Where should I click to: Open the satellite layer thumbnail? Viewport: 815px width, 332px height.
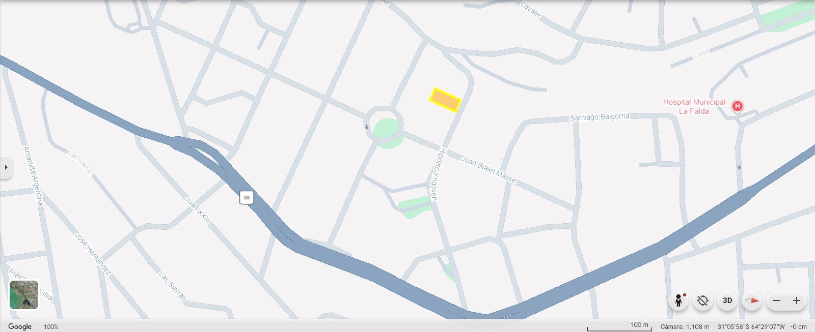(x=24, y=295)
